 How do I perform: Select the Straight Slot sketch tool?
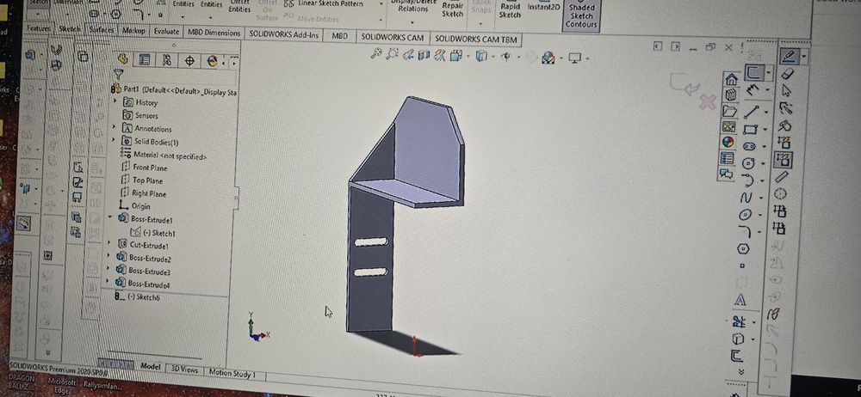(749, 146)
